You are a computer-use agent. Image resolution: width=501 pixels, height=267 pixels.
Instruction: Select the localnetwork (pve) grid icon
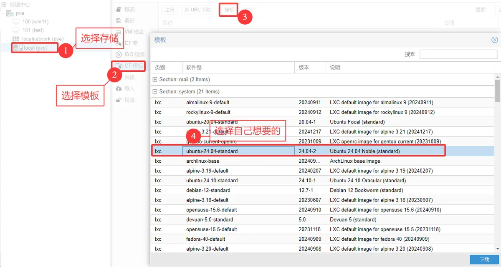16,39
